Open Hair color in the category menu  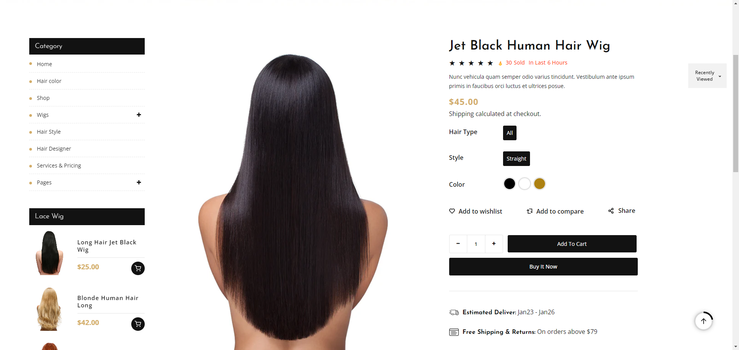(x=49, y=81)
